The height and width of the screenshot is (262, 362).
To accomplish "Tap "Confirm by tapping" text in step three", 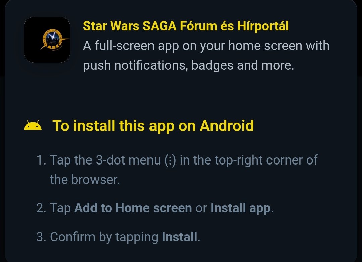I will tap(104, 237).
